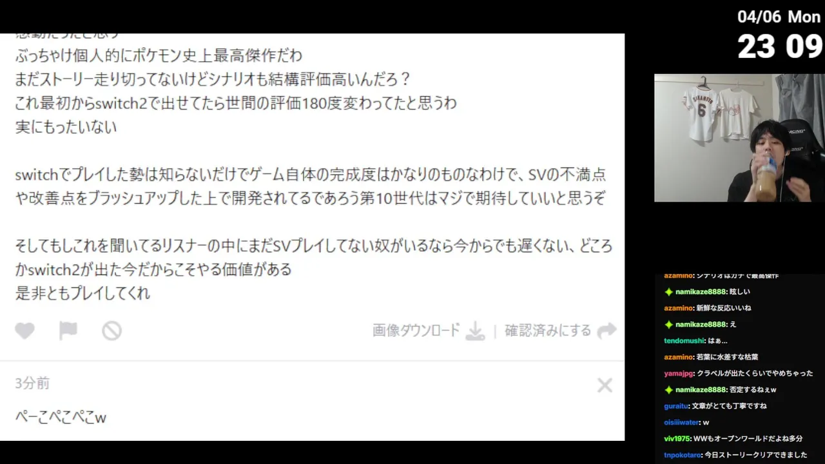This screenshot has width=825, height=464.
Task: Click the image download arrow icon
Action: tap(475, 331)
